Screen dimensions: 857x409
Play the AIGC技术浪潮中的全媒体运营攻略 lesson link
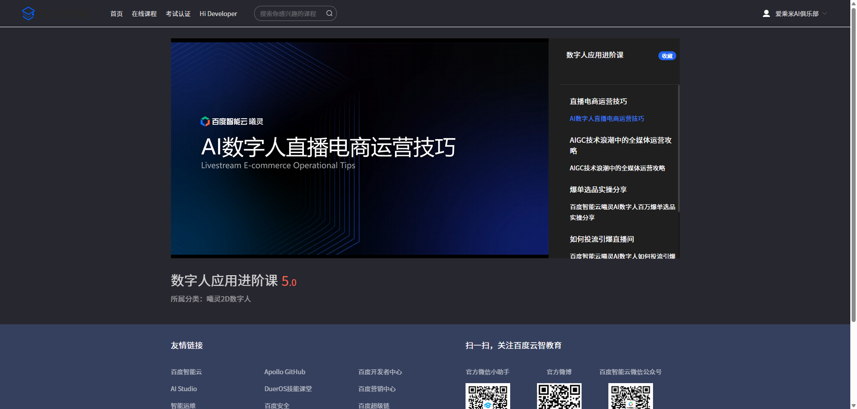[617, 168]
